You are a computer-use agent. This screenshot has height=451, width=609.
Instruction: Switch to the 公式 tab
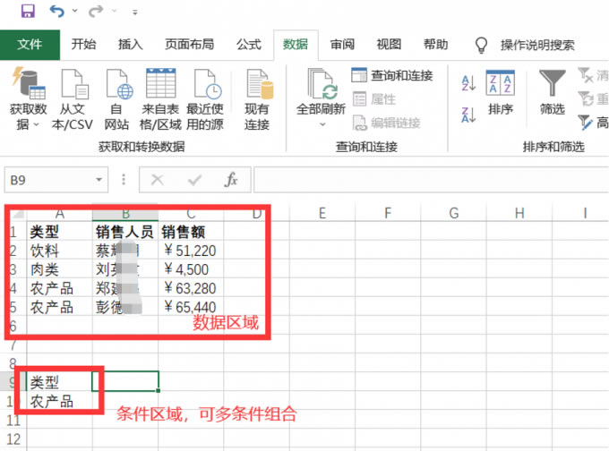click(x=249, y=45)
